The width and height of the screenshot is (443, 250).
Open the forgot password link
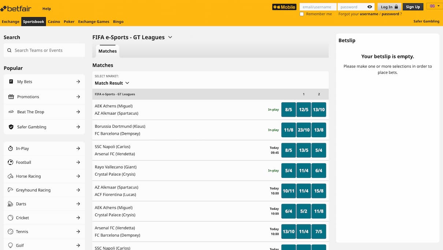[x=390, y=14]
